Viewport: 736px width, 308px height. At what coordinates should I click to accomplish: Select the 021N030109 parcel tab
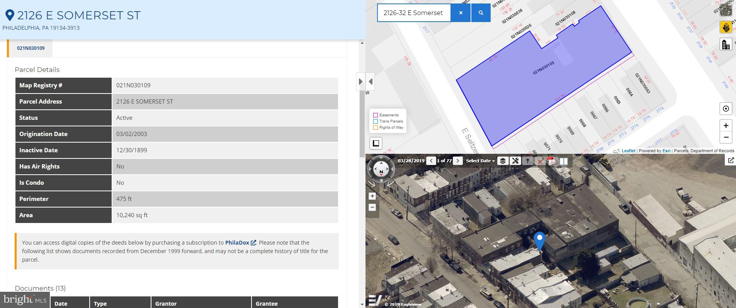31,48
